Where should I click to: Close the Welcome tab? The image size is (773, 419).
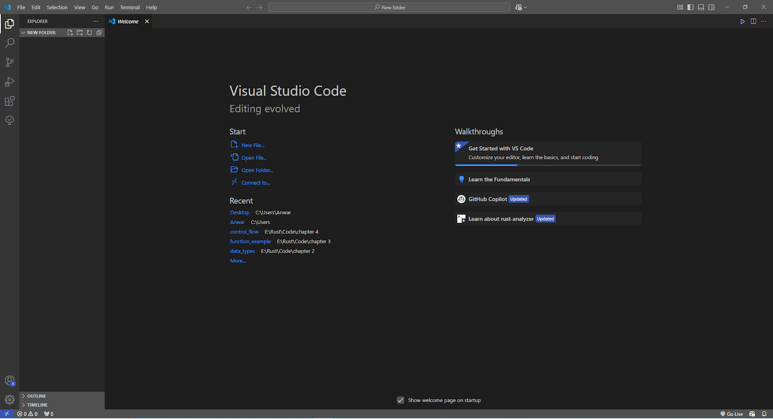point(147,21)
